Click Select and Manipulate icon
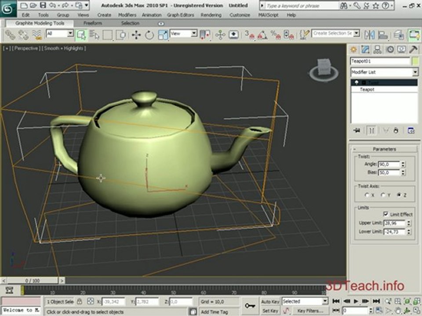The width and height of the screenshot is (422, 316). (x=220, y=35)
